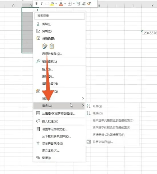This screenshot has height=174, width=157.
Task: Open 自定义排序(U) custom sort
Action: [103, 142]
